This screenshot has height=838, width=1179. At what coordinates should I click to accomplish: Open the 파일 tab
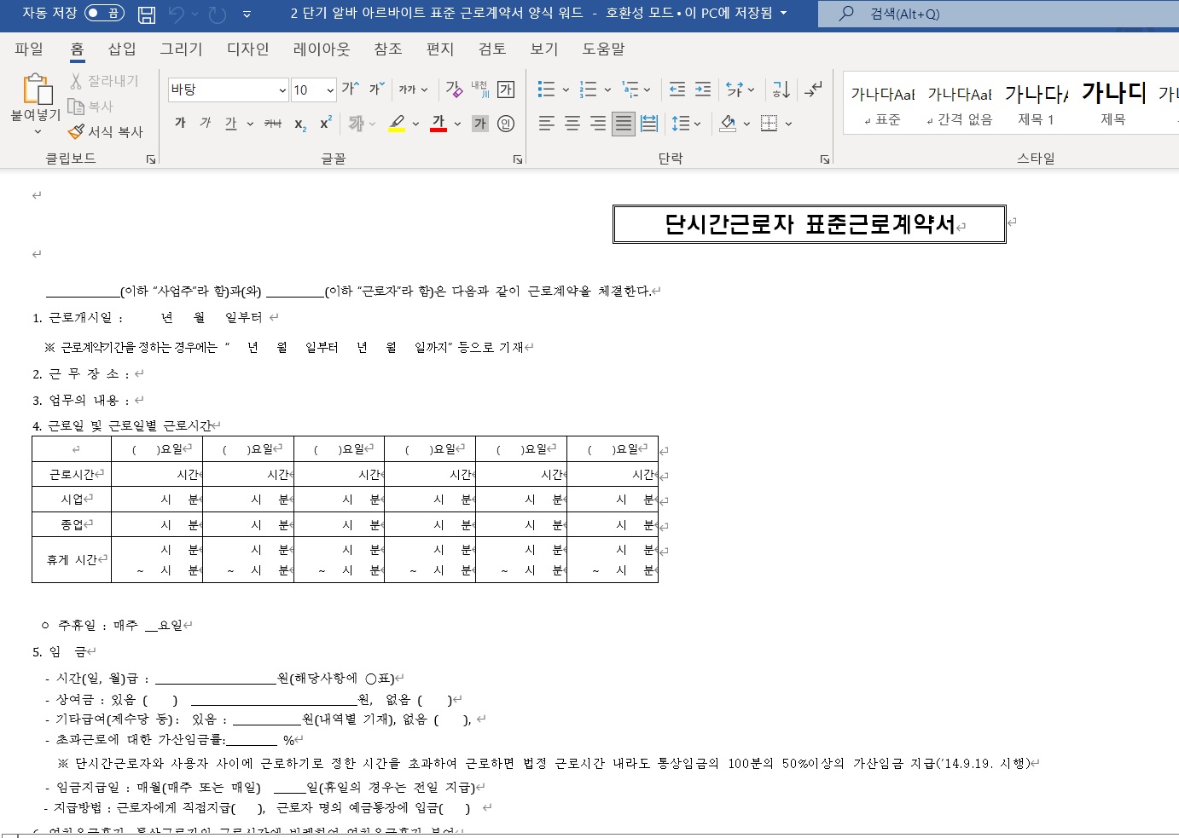[x=29, y=49]
